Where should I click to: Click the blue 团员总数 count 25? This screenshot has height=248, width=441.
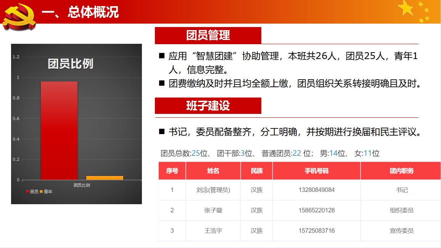tap(196, 154)
